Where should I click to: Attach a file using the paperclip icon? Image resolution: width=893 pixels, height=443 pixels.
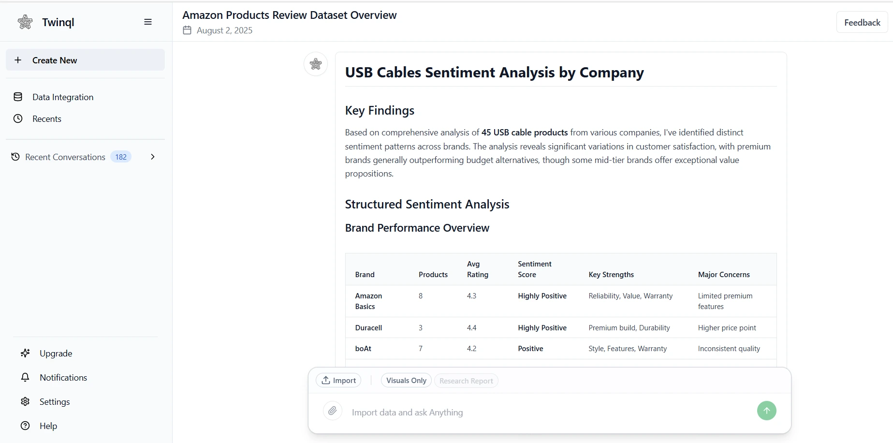[332, 411]
